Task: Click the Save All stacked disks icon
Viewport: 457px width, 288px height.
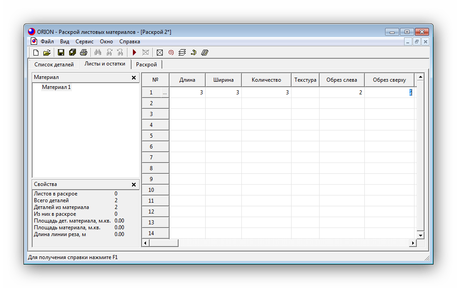Action: point(72,52)
